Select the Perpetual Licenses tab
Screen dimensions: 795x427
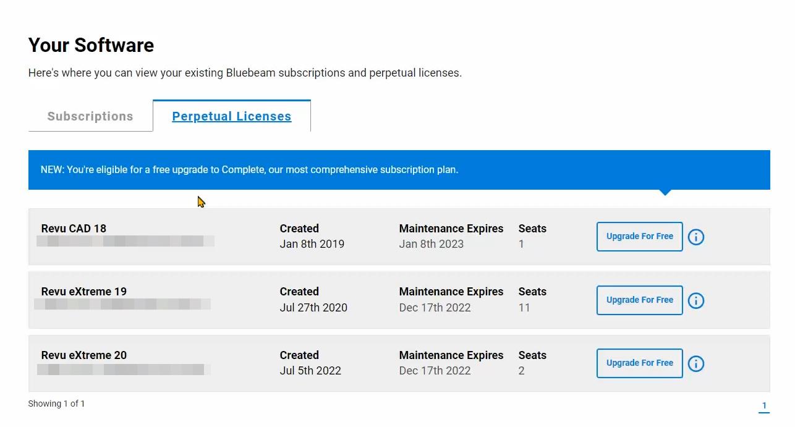tap(232, 116)
